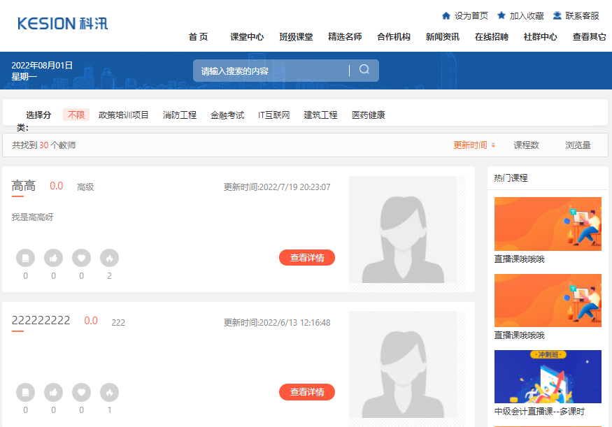Click the heart icon on 222222222's card
The image size is (612, 427).
point(81,393)
